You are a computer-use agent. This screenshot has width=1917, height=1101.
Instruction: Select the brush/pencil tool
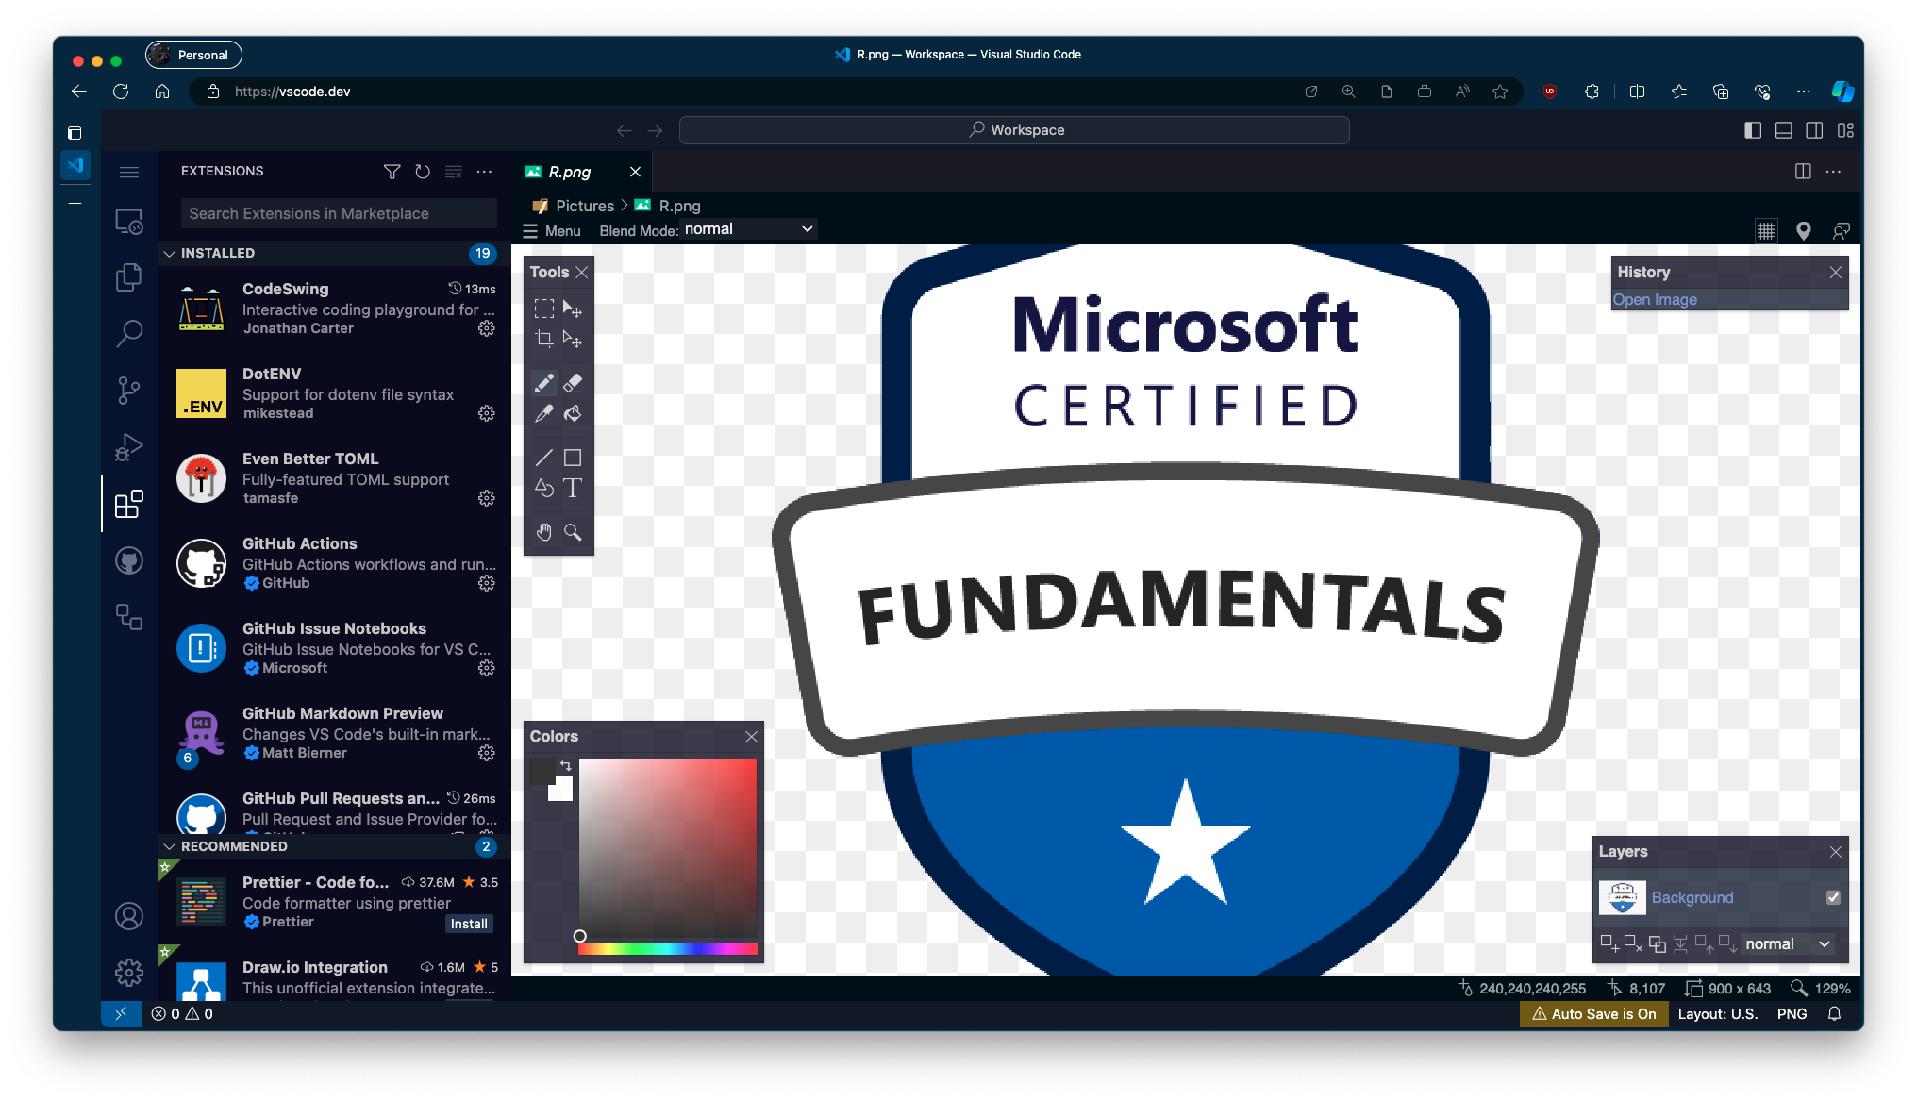543,383
